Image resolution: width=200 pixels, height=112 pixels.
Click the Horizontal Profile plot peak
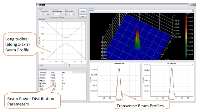119,68
